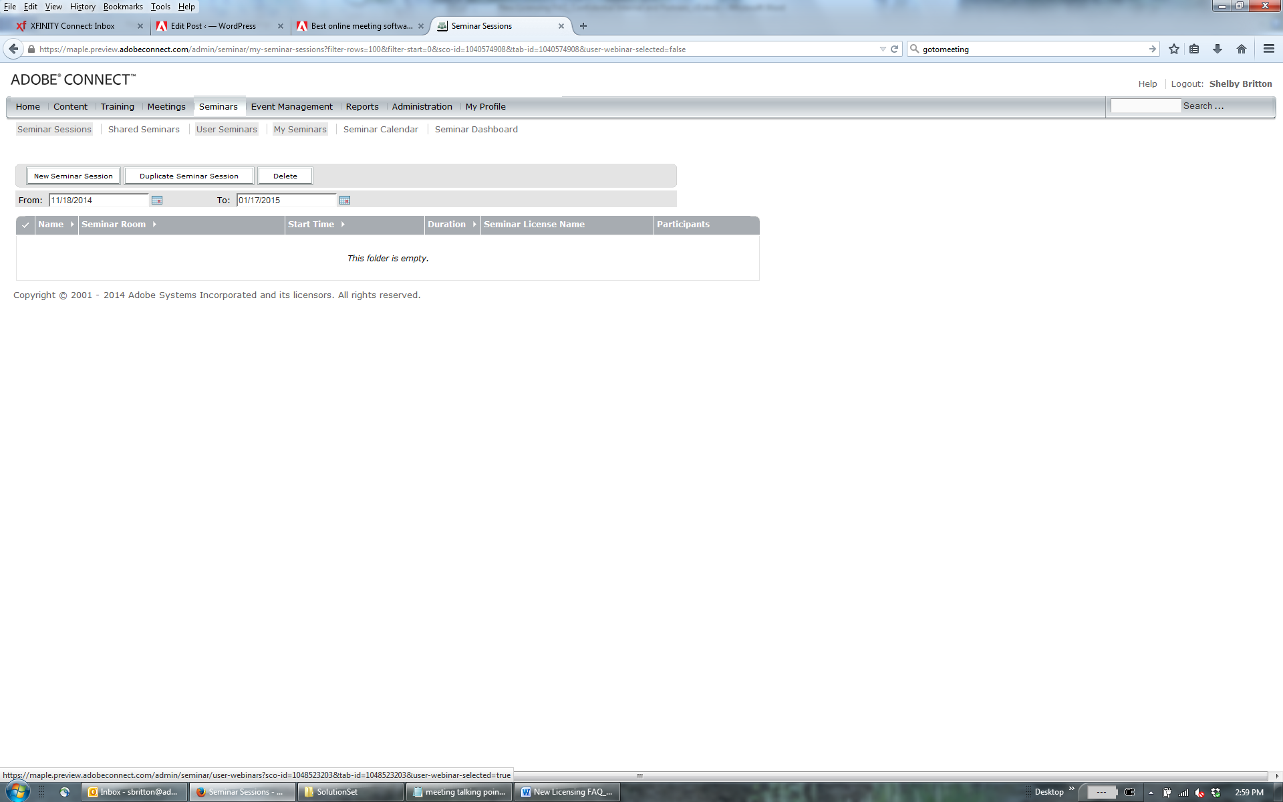The height and width of the screenshot is (802, 1283).
Task: Click into the Adobe Connect search field
Action: 1145,106
